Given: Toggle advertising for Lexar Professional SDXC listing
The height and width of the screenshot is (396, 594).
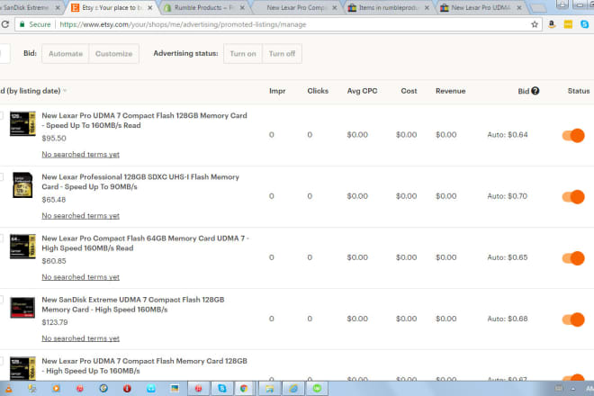Looking at the screenshot, I should (573, 197).
